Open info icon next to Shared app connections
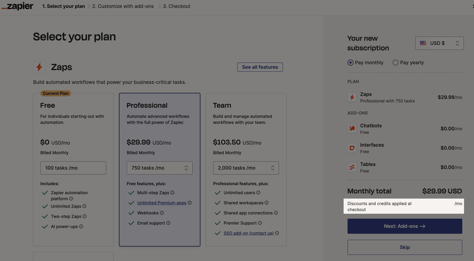The image size is (474, 261). (x=276, y=213)
